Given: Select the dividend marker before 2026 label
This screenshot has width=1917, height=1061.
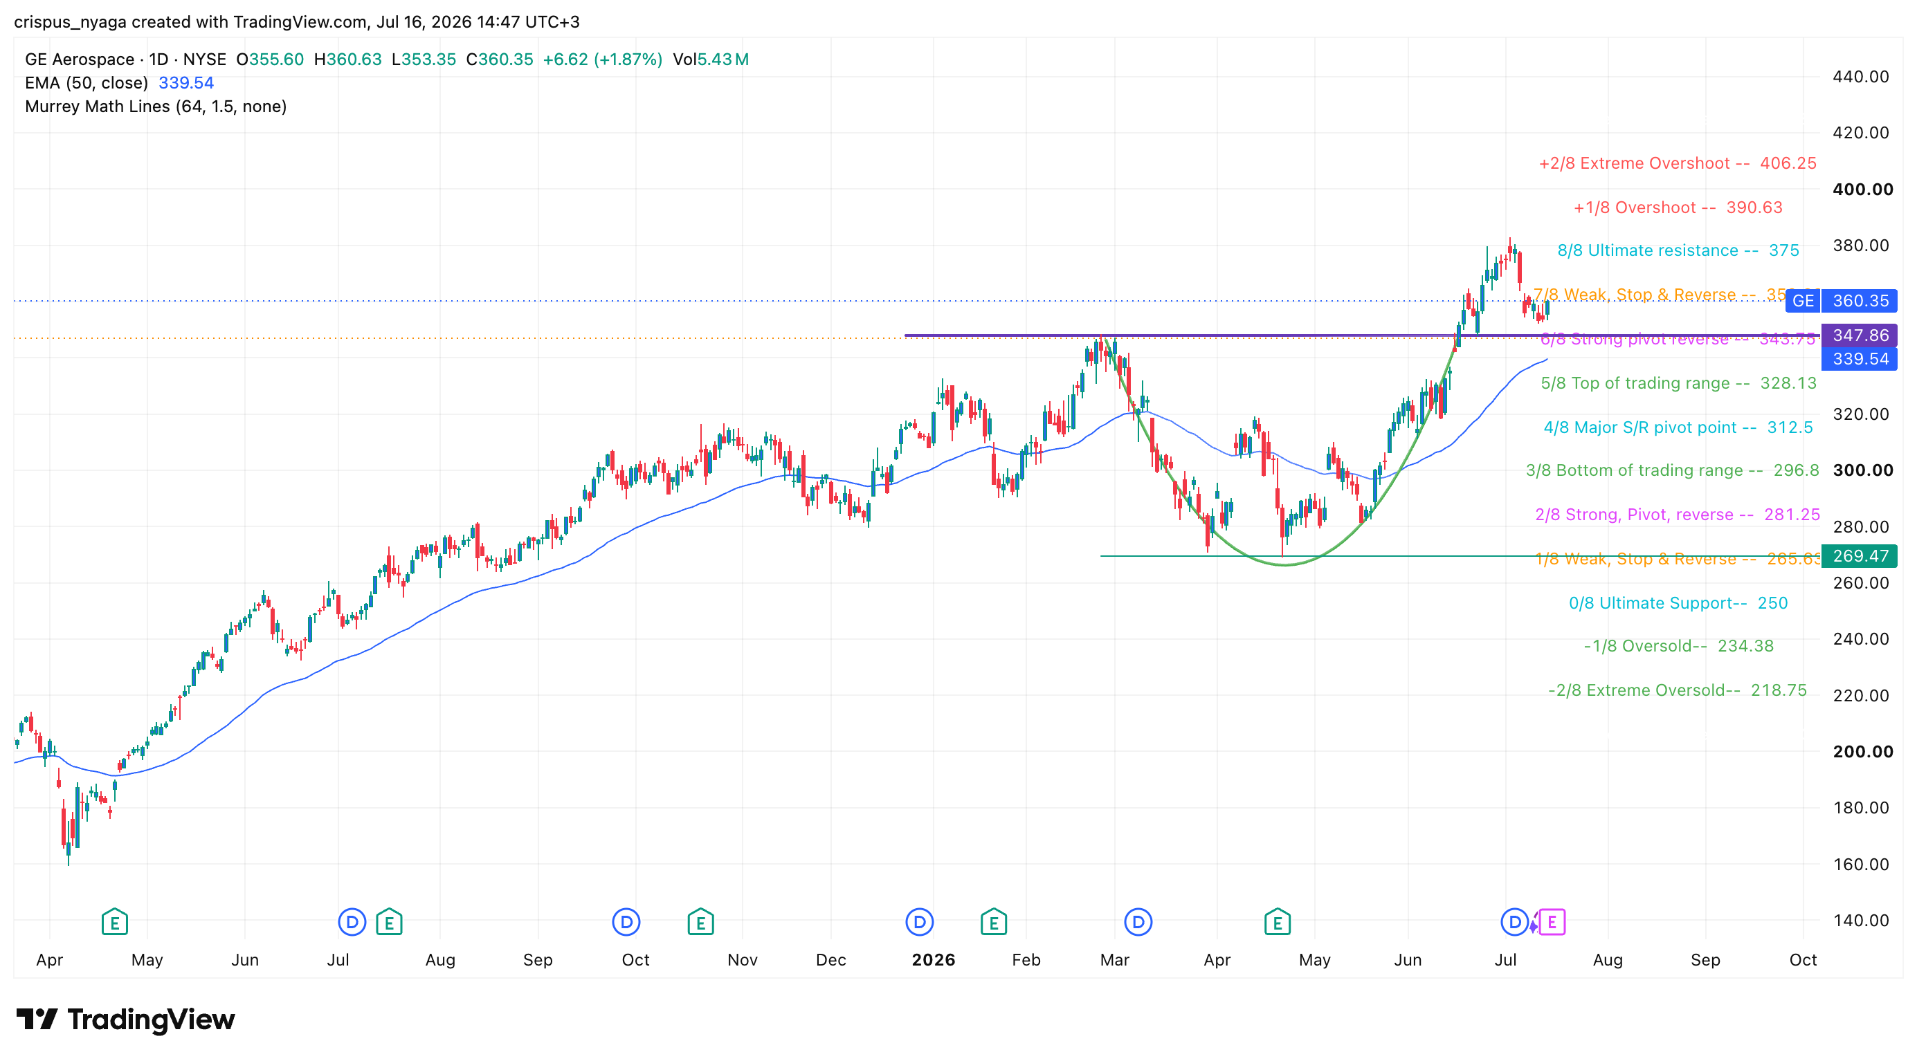Looking at the screenshot, I should pyautogui.click(x=919, y=922).
